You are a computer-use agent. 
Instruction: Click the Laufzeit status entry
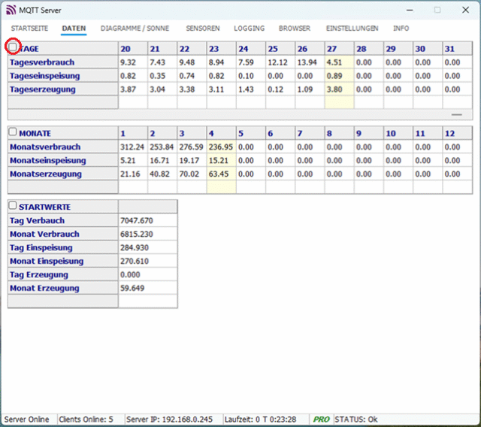pos(261,419)
